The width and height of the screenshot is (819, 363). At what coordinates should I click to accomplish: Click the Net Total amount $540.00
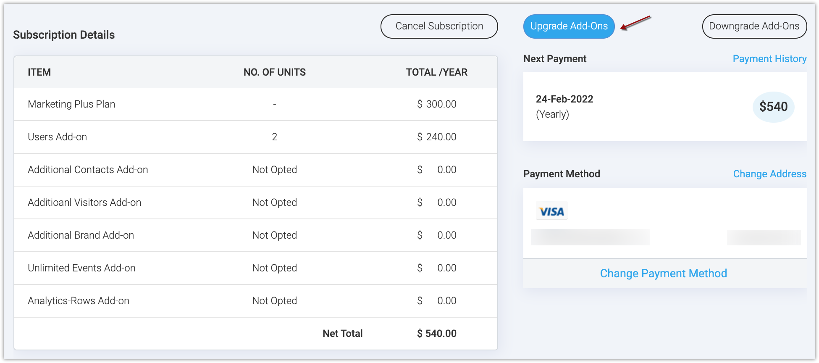pos(436,334)
